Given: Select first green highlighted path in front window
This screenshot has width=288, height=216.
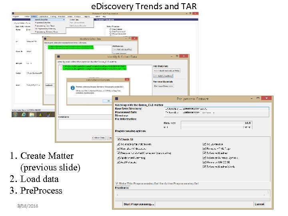Looking at the screenshot, I should 94,66.
